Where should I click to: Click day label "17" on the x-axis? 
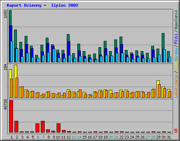point(95,137)
